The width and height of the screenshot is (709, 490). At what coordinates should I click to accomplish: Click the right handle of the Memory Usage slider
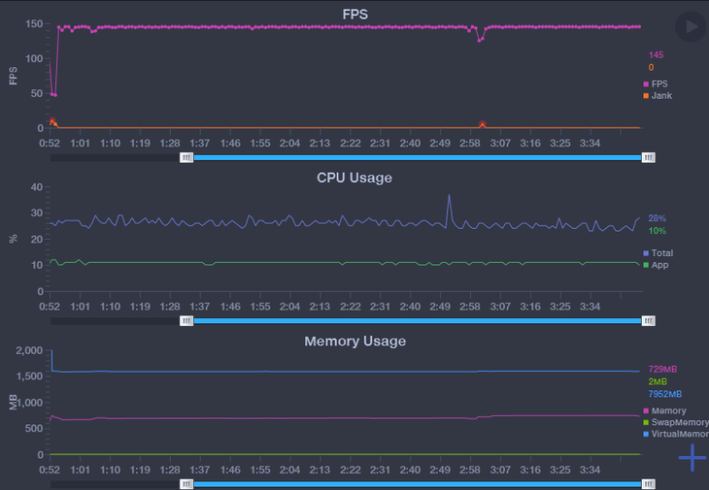[x=648, y=483]
